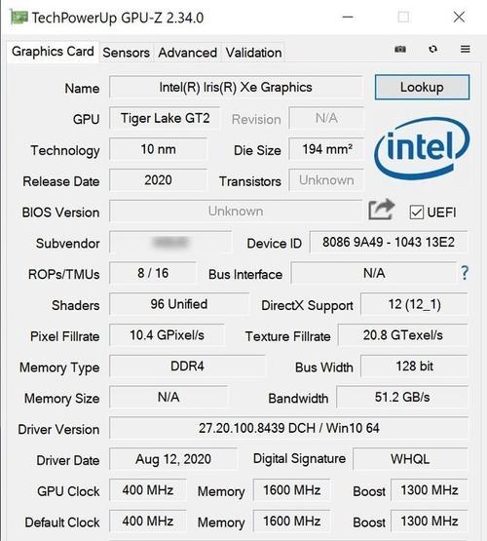Viewport: 487px width, 541px height.
Task: Click the Shaders field showing 96 Unified
Action: click(x=179, y=304)
